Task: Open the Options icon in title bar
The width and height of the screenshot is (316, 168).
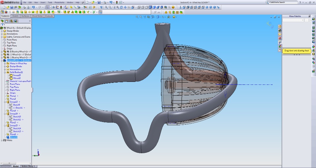Action: tap(120, 2)
